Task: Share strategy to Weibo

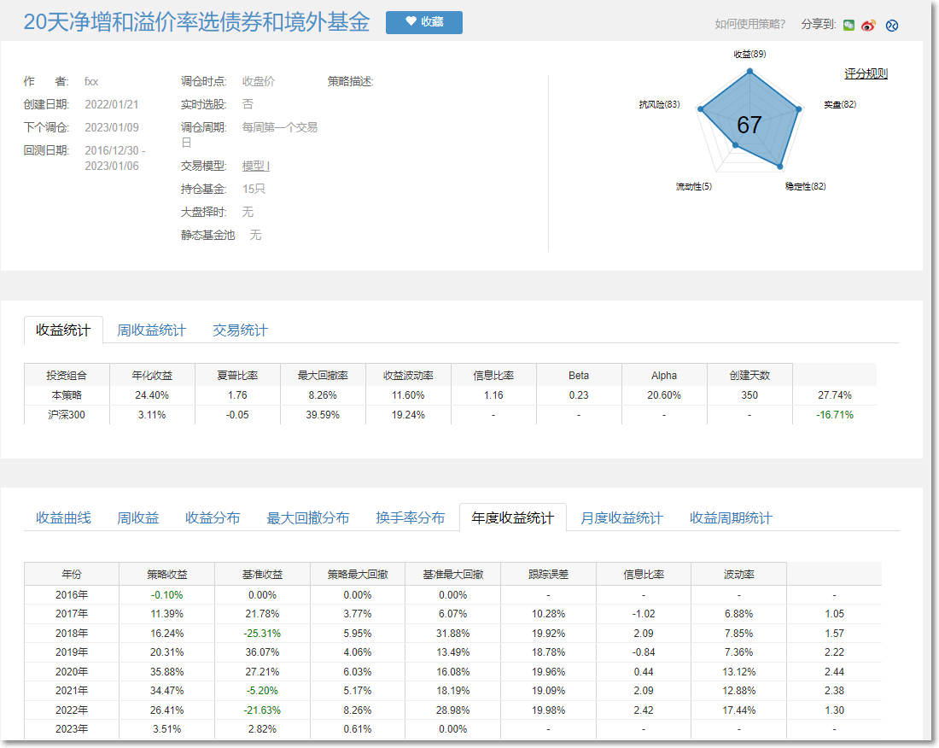Action: click(x=869, y=25)
